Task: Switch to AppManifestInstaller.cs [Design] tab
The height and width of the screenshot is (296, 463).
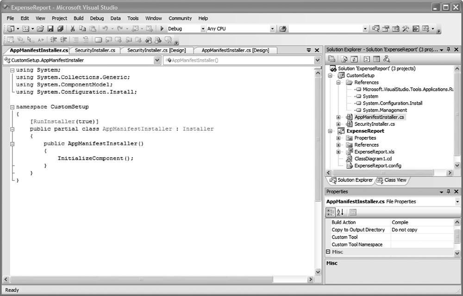Action: 235,50
